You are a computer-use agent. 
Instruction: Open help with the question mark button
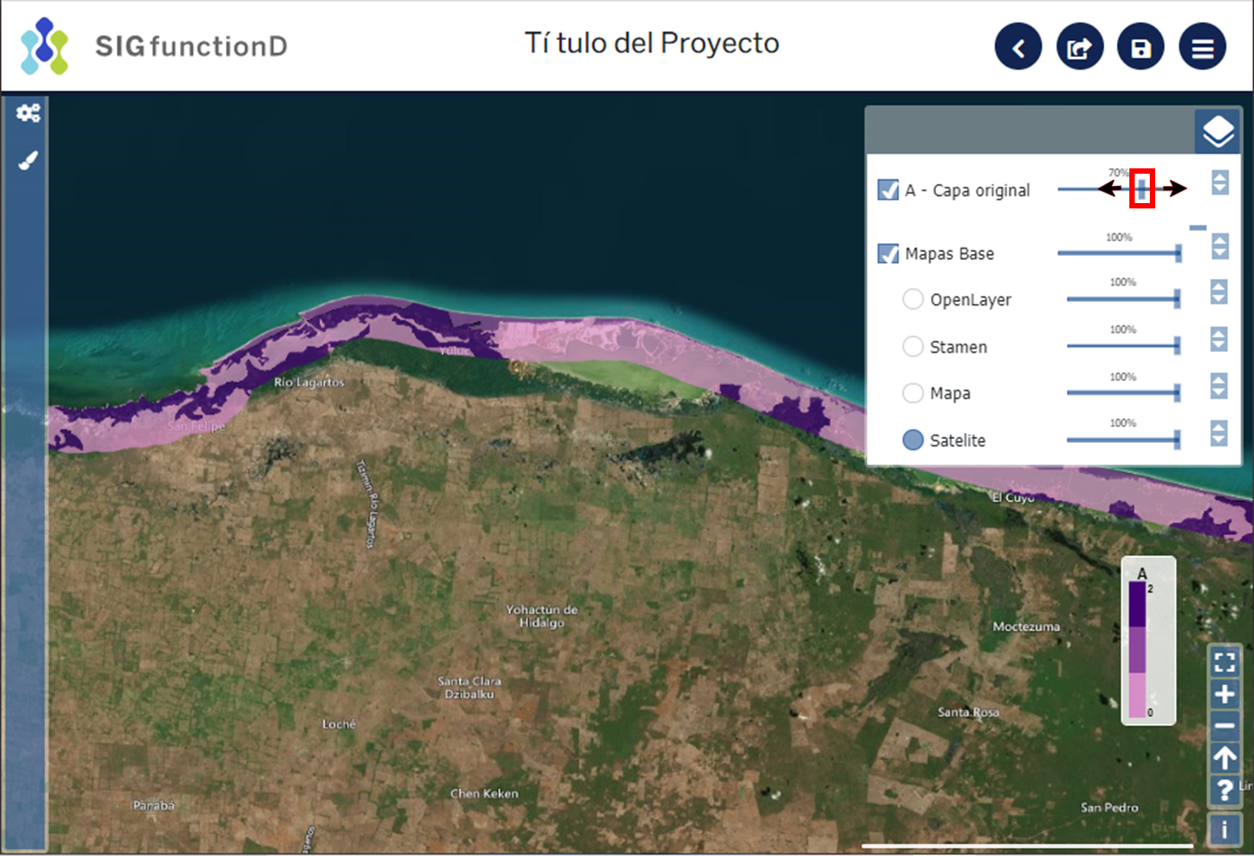click(x=1225, y=790)
